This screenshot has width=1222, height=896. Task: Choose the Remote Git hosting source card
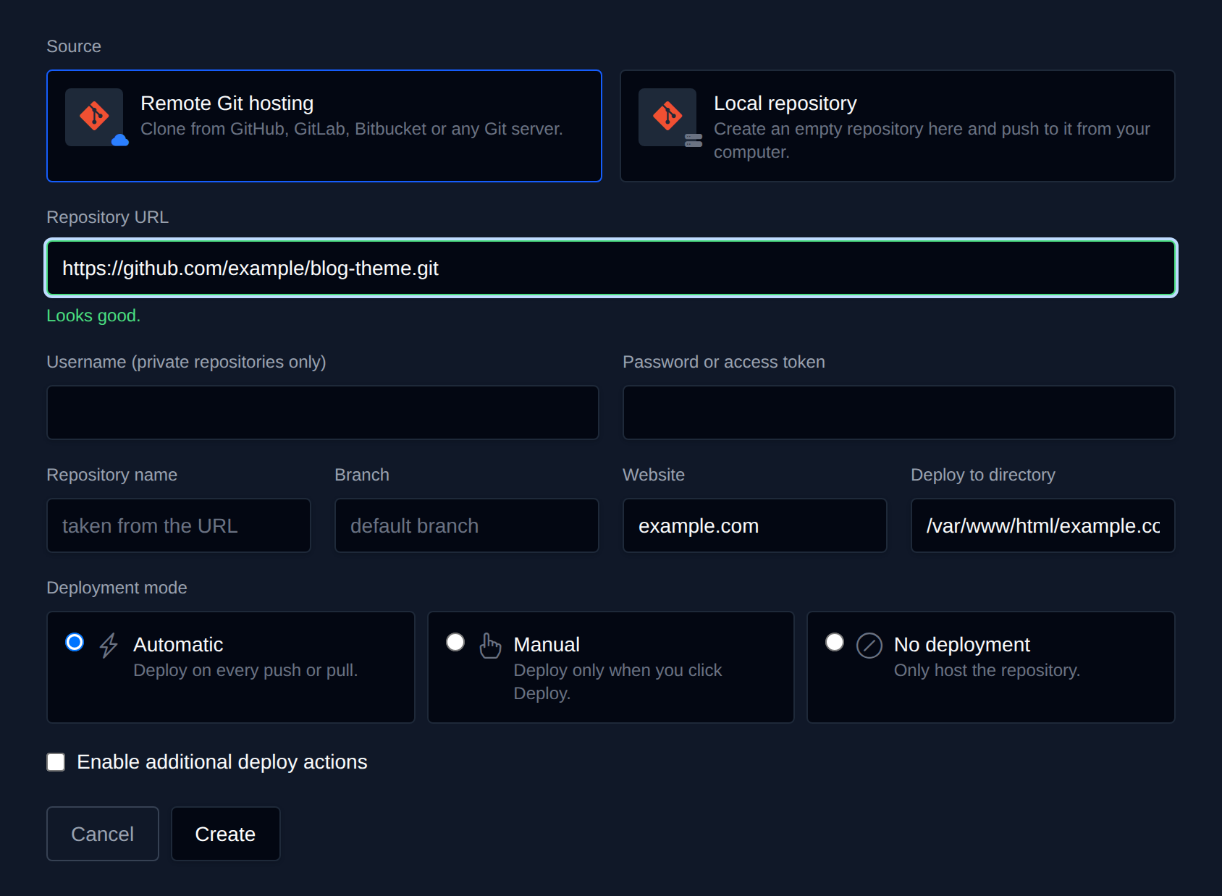[x=324, y=126]
